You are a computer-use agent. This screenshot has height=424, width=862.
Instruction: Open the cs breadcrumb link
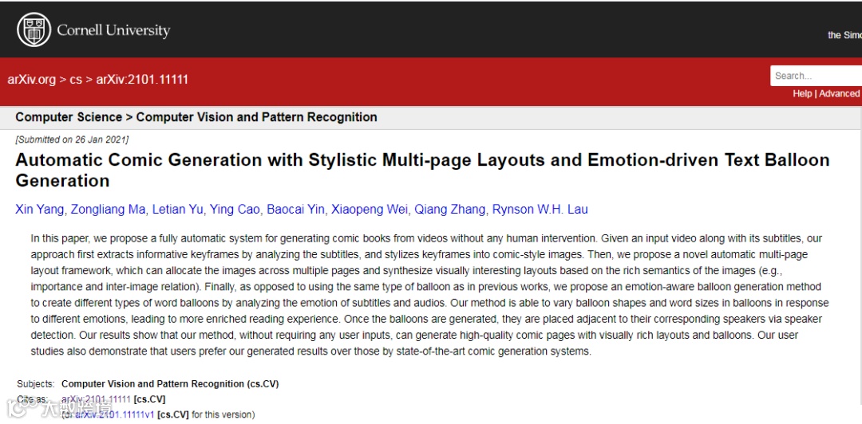[76, 79]
